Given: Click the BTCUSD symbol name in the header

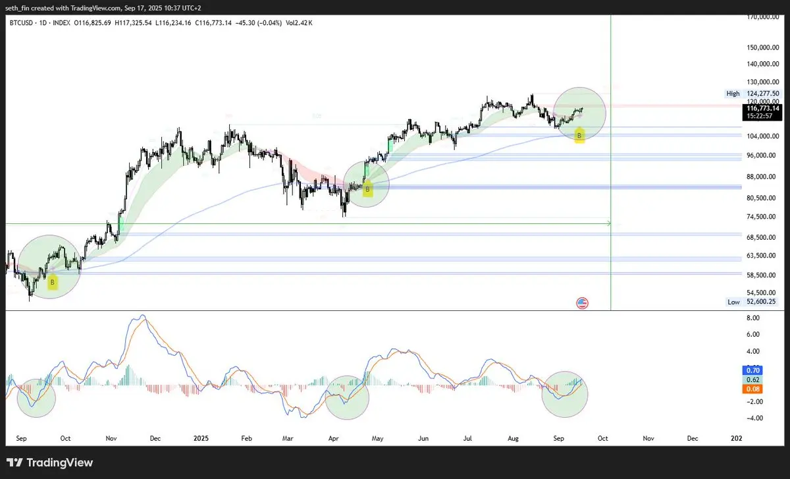Looking at the screenshot, I should [x=22, y=22].
